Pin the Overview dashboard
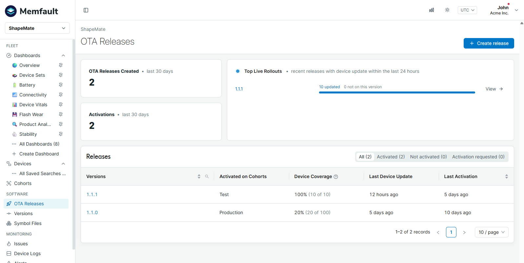The height and width of the screenshot is (263, 524). (x=61, y=65)
